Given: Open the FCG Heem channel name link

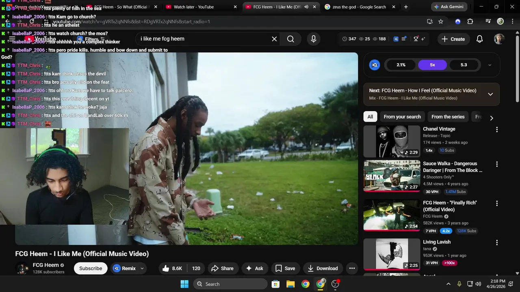Looking at the screenshot, I should (x=46, y=265).
